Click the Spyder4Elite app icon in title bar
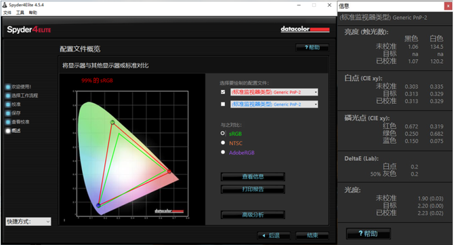The width and height of the screenshot is (454, 245). pyautogui.click(x=5, y=5)
